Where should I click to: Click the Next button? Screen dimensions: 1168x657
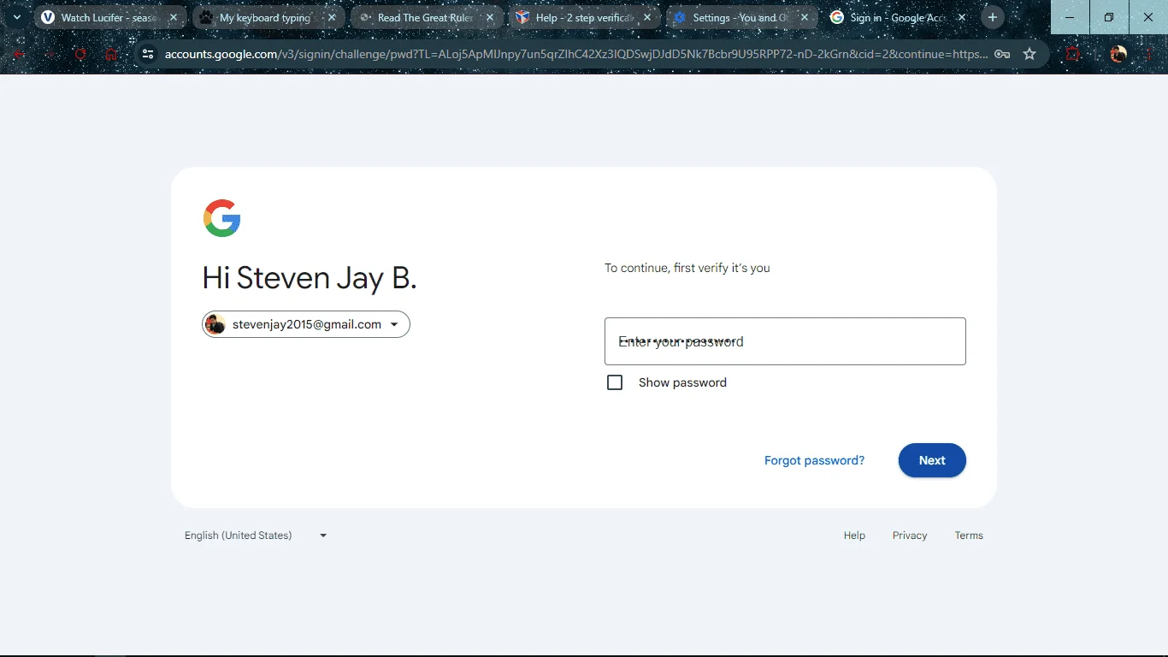(x=932, y=460)
